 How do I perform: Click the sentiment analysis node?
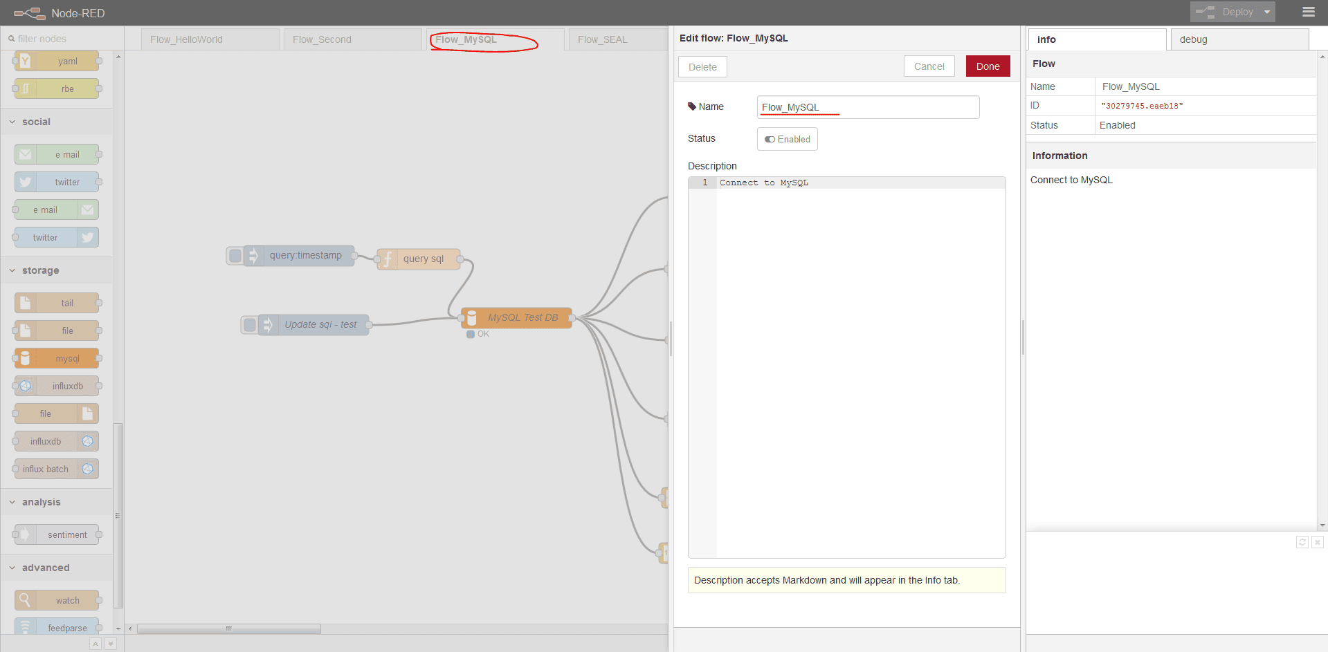57,534
